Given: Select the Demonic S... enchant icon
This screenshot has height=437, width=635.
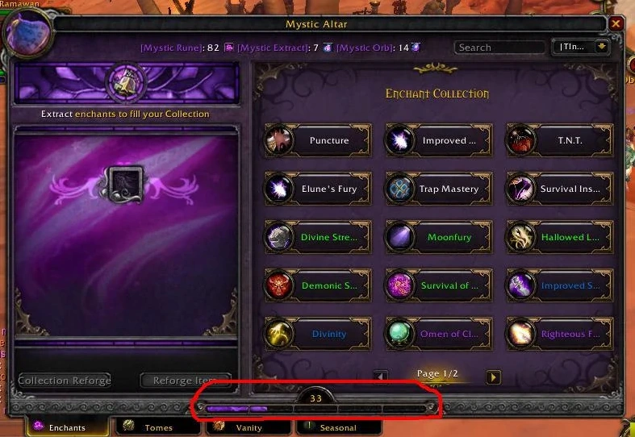Looking at the screenshot, I should point(278,285).
